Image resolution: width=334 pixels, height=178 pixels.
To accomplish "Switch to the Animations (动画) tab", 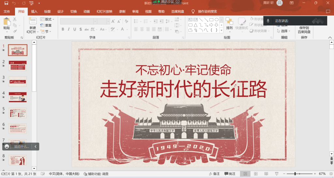I will tap(86, 11).
